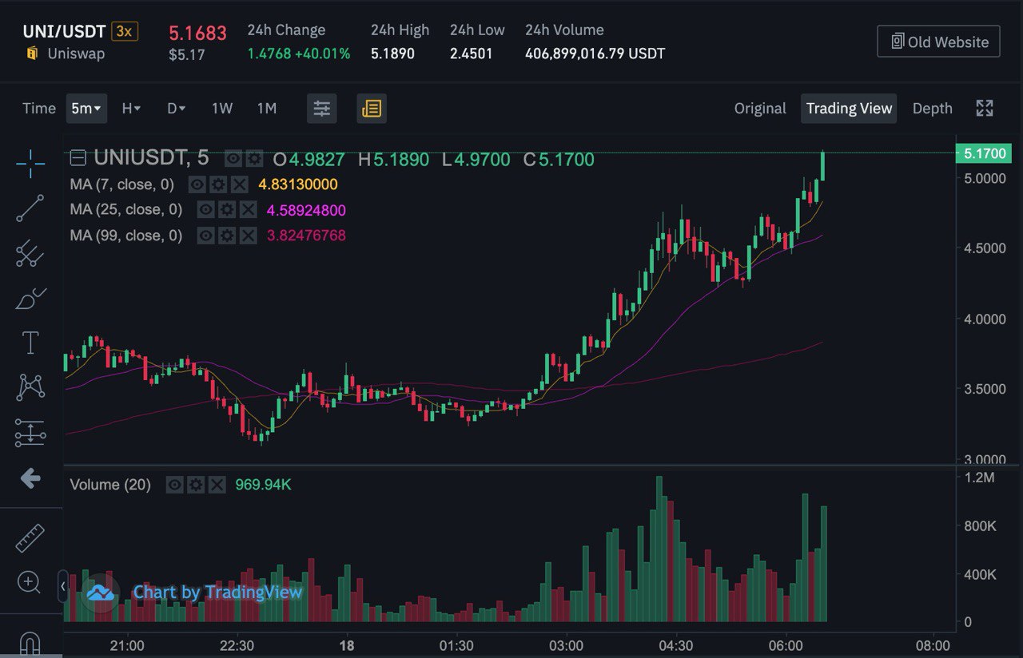
Task: Select the 1W interval button
Action: click(x=222, y=109)
